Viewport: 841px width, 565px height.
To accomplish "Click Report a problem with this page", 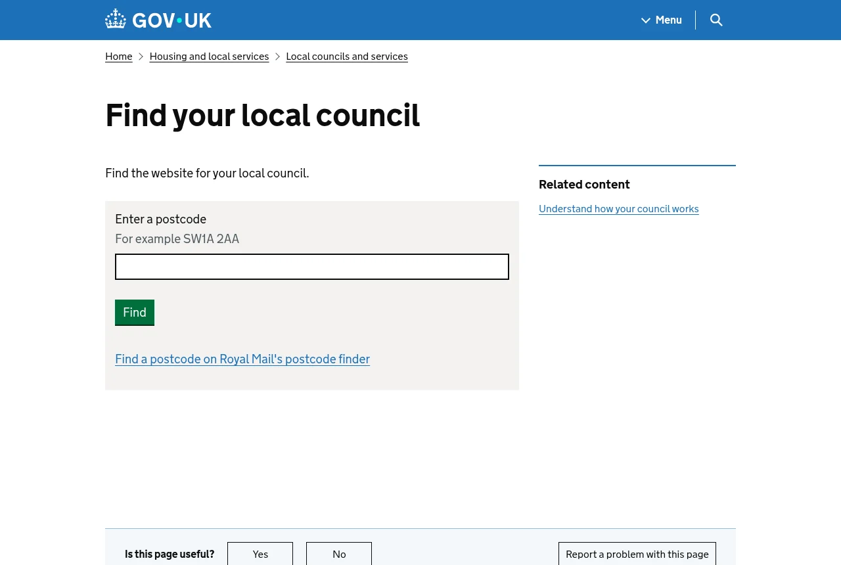I will [x=637, y=554].
